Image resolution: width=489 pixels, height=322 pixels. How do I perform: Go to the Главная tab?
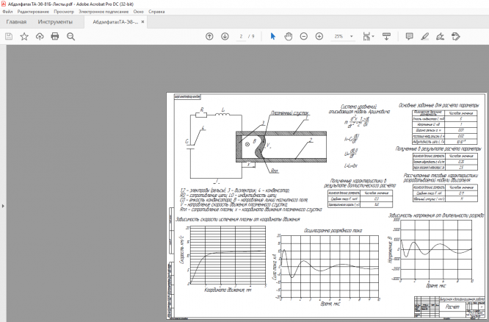[x=16, y=22]
